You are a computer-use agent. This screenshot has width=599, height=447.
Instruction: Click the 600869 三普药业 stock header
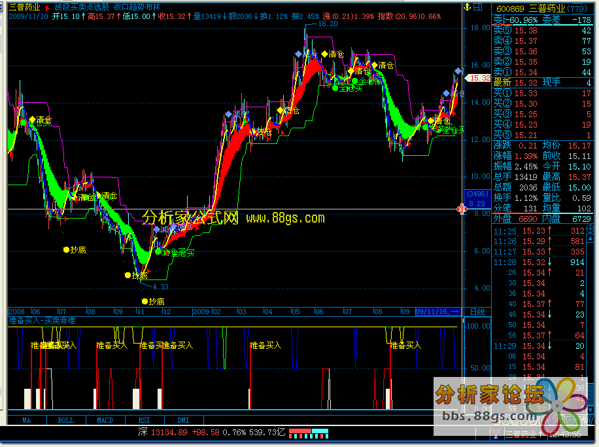pos(541,9)
